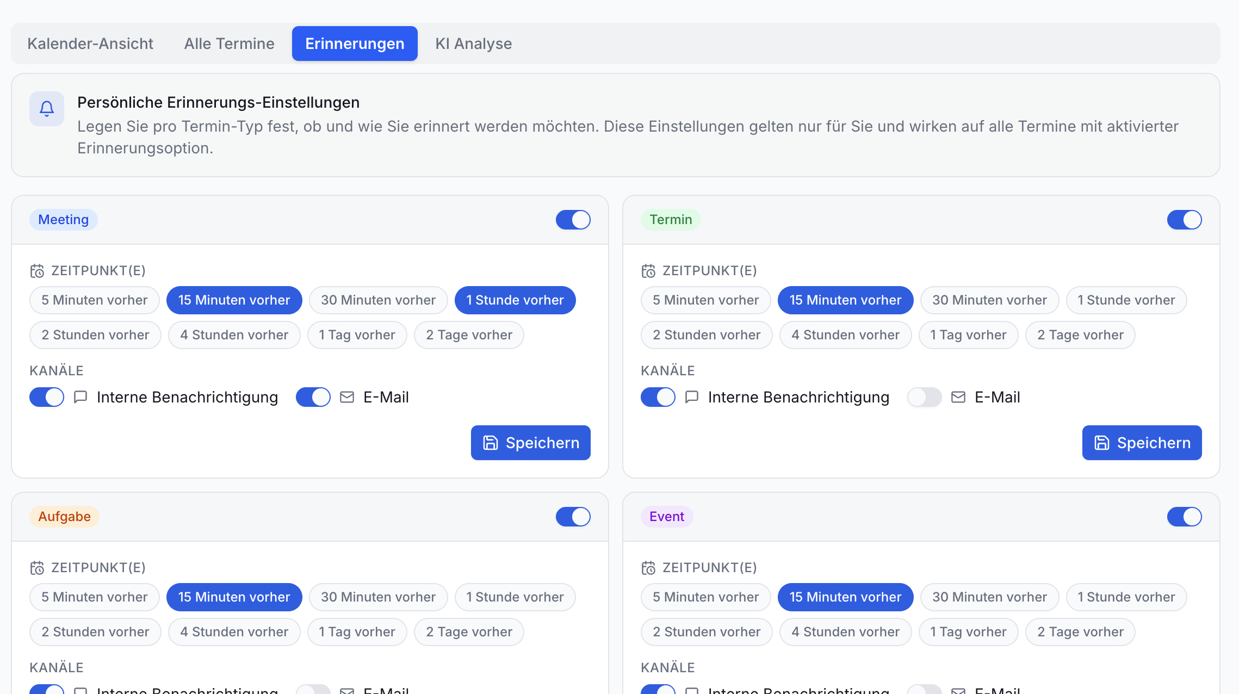This screenshot has height=694, width=1239.
Task: Select 1 Tag vorher in Meeting card
Action: [x=357, y=335]
